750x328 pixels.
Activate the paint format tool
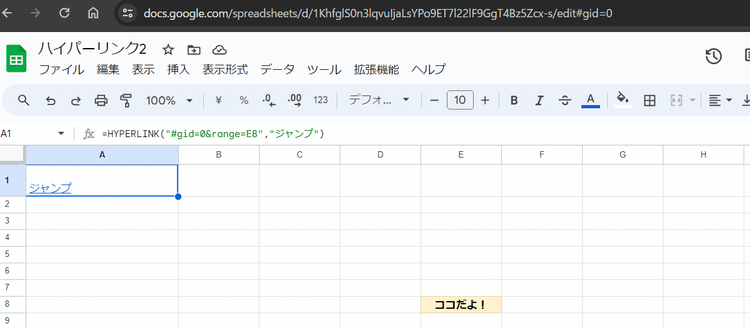click(x=126, y=101)
